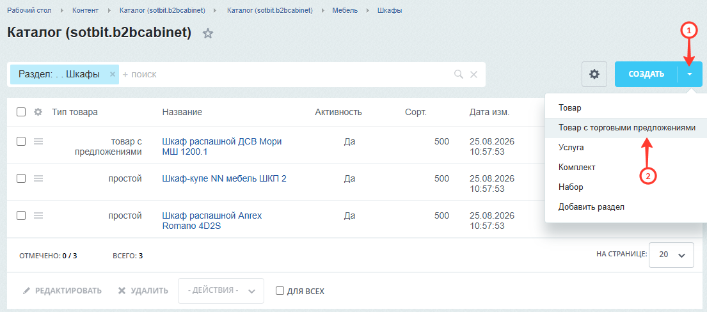Click the Всего: 3 counter text
The height and width of the screenshot is (312, 707).
127,256
